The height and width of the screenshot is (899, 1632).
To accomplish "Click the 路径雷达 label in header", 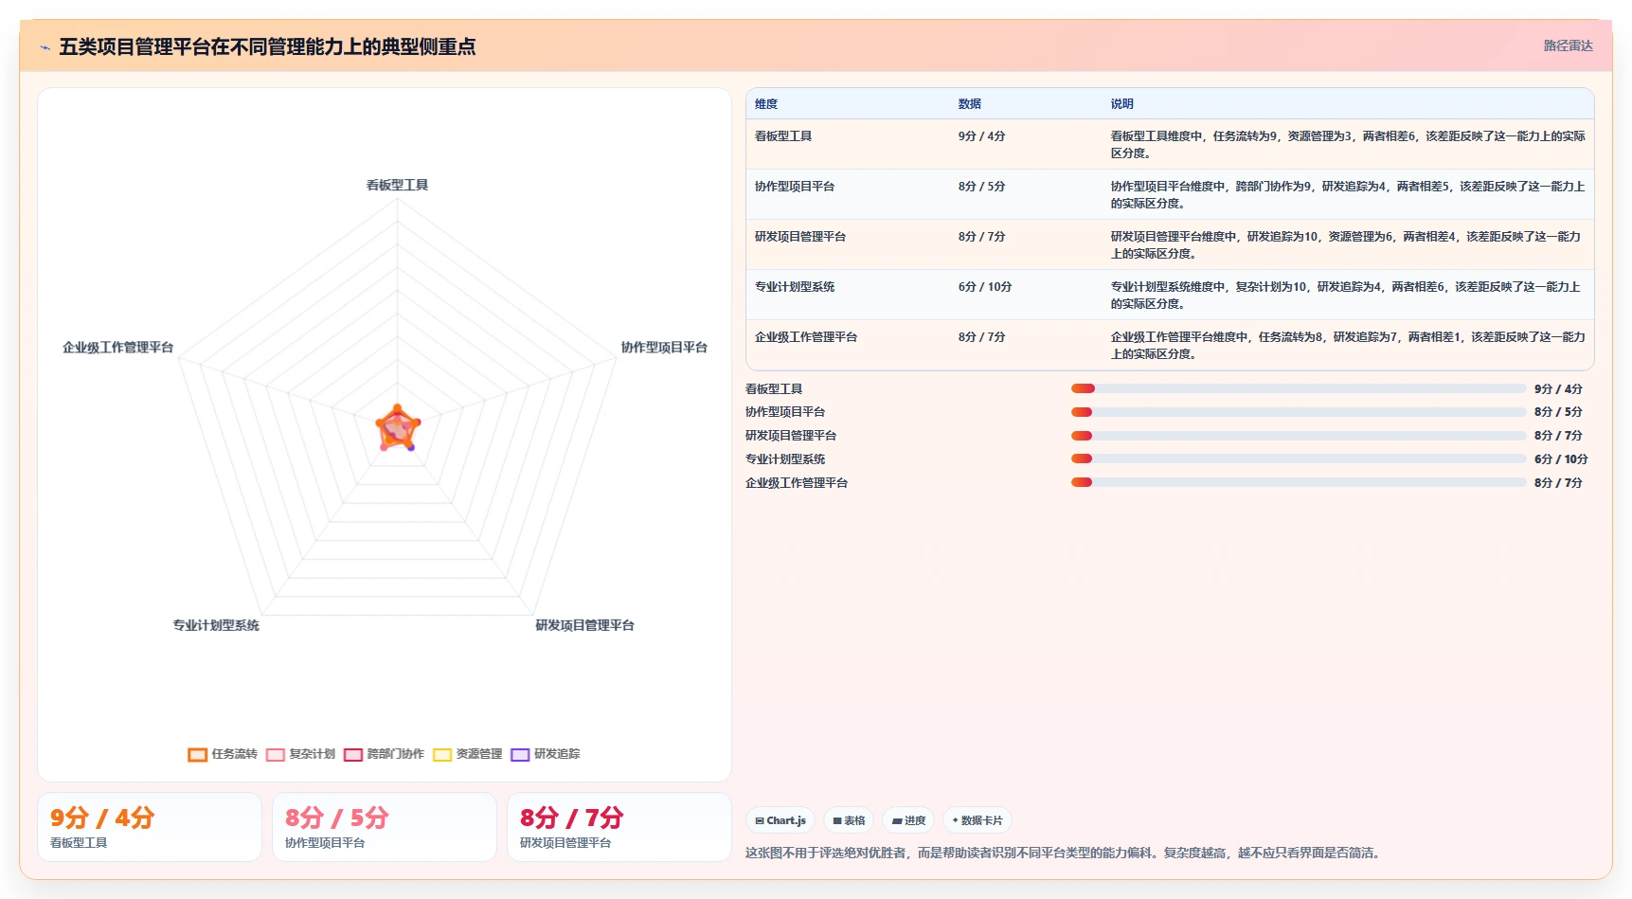I will 1568,45.
